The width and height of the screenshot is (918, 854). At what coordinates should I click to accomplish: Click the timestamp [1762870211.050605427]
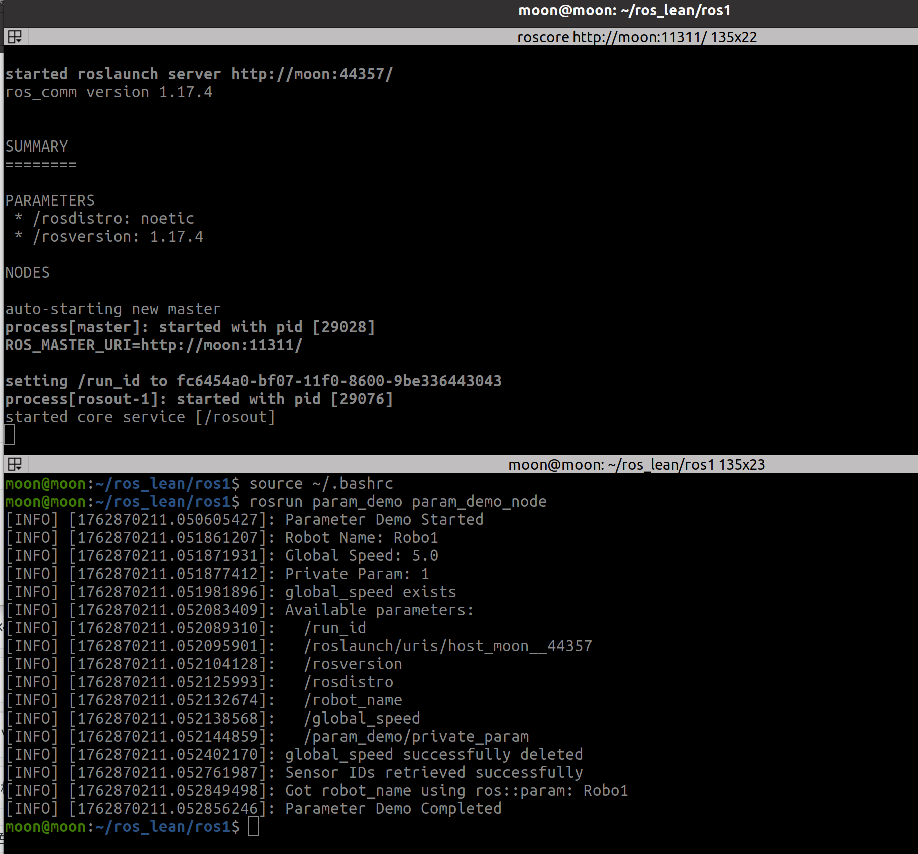[167, 520]
